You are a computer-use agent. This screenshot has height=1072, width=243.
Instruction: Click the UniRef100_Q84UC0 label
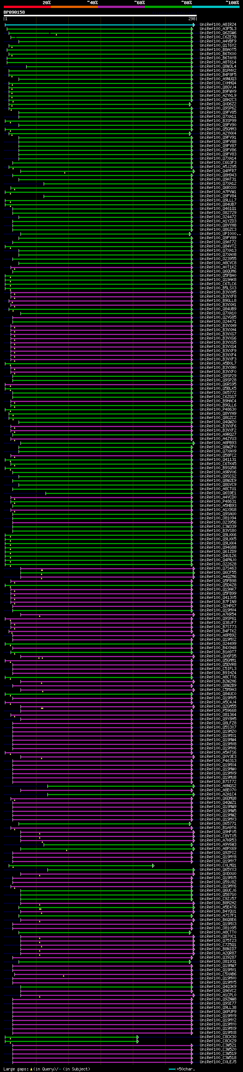[218, 694]
